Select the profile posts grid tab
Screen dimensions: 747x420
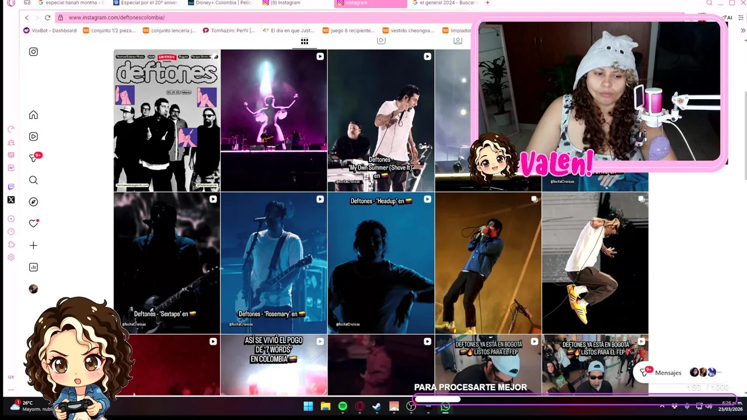tap(305, 41)
